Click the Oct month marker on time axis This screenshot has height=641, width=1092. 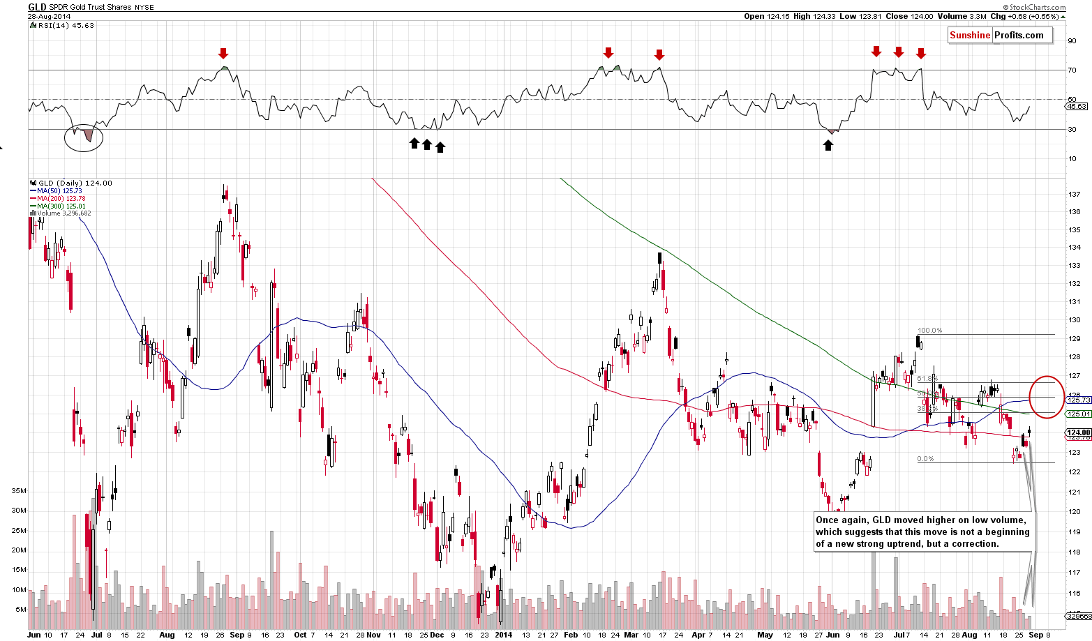tap(301, 635)
